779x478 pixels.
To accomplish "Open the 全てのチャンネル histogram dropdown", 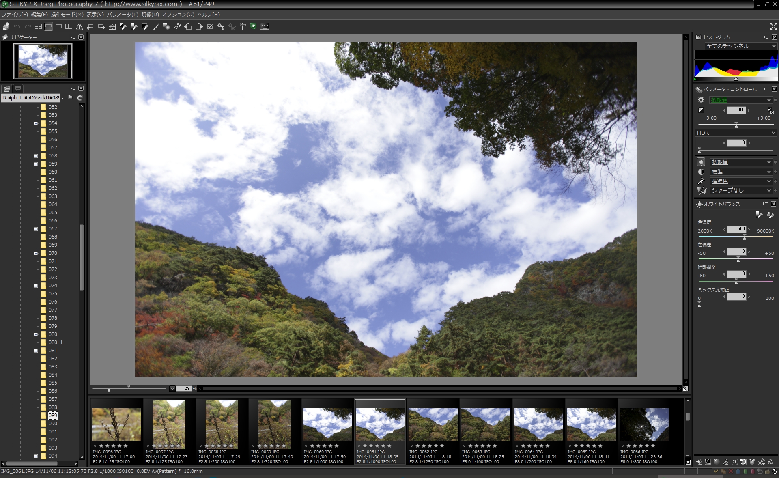I will click(740, 46).
